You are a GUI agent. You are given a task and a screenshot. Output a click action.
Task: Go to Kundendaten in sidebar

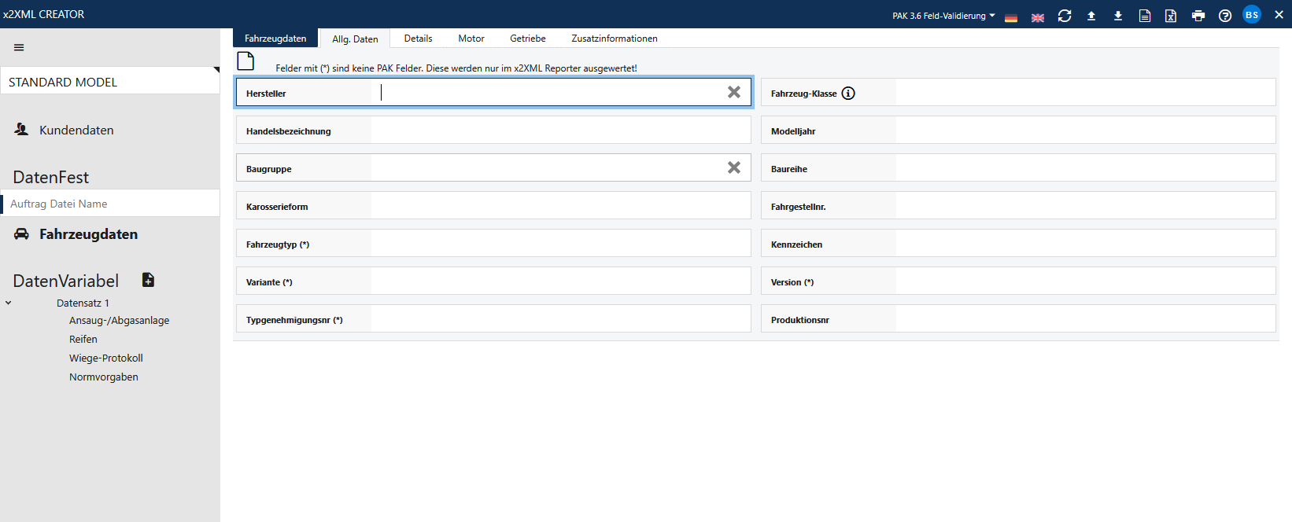(76, 130)
